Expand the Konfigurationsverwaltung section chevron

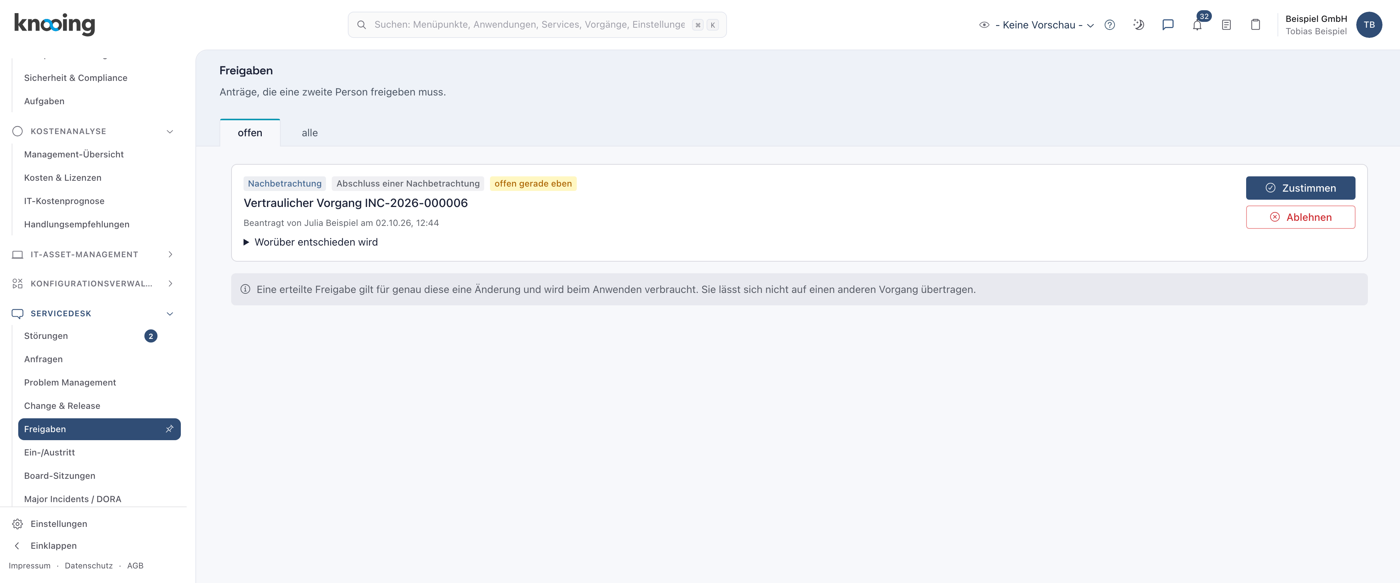(170, 283)
